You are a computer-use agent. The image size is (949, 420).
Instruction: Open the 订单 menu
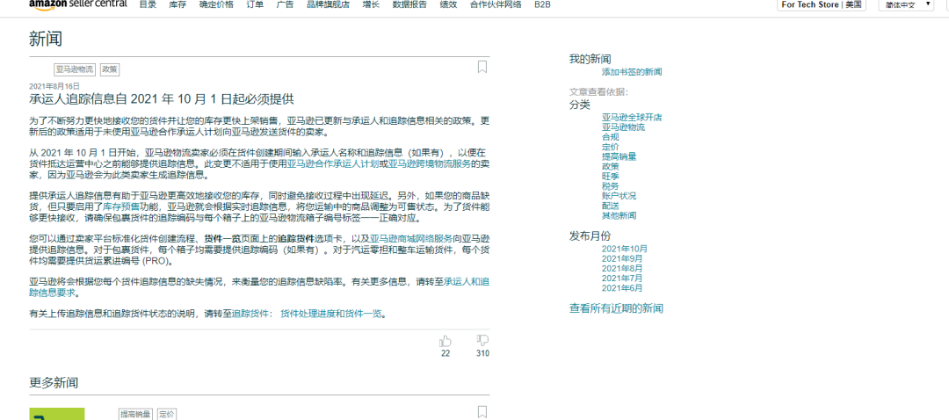click(x=255, y=4)
